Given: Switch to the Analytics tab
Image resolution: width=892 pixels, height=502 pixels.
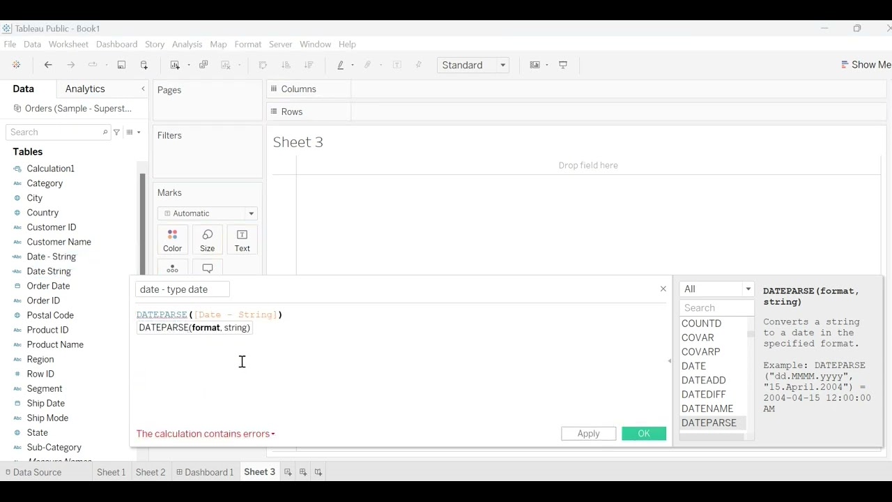Looking at the screenshot, I should click(85, 89).
